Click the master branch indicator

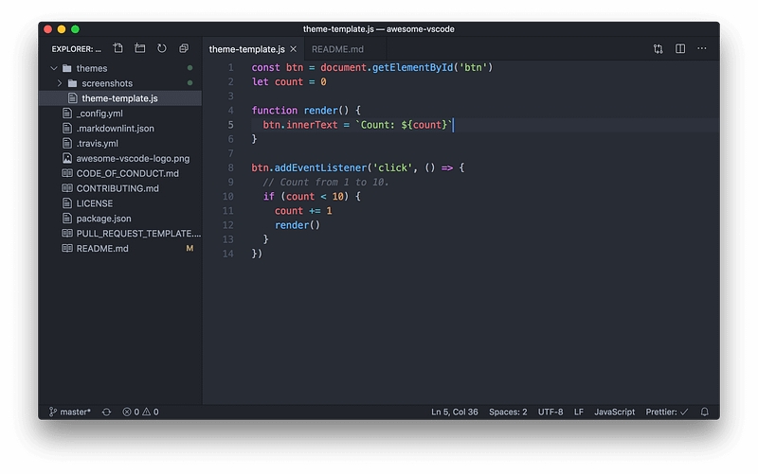tap(70, 413)
